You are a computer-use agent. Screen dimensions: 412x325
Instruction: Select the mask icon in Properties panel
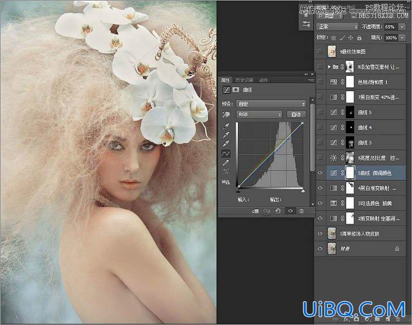click(x=236, y=90)
